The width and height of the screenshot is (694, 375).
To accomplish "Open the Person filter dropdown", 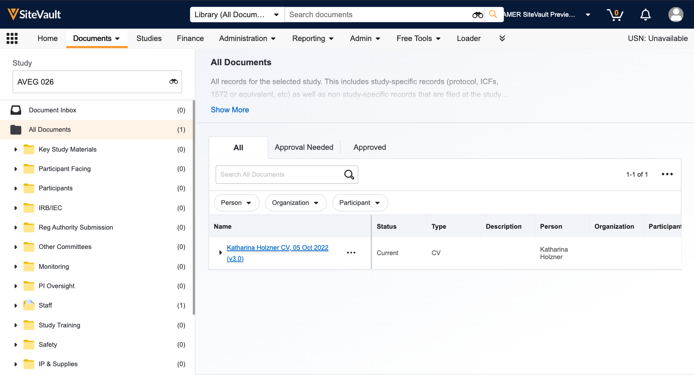I will tap(236, 203).
